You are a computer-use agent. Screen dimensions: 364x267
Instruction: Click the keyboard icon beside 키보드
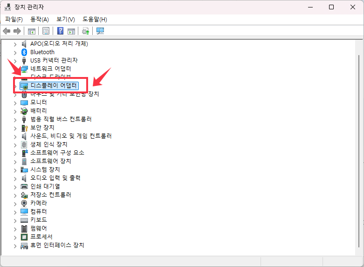[24, 220]
